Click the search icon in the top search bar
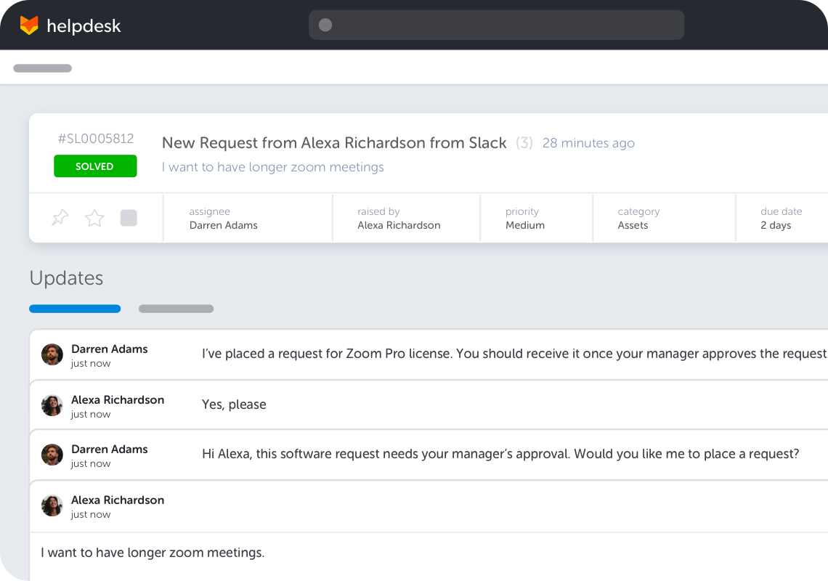 [x=324, y=25]
